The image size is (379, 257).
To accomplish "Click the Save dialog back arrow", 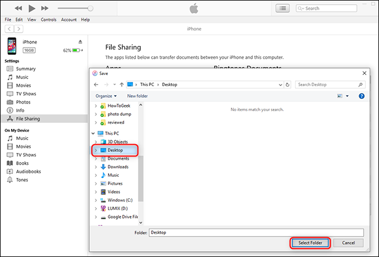I will pos(96,85).
